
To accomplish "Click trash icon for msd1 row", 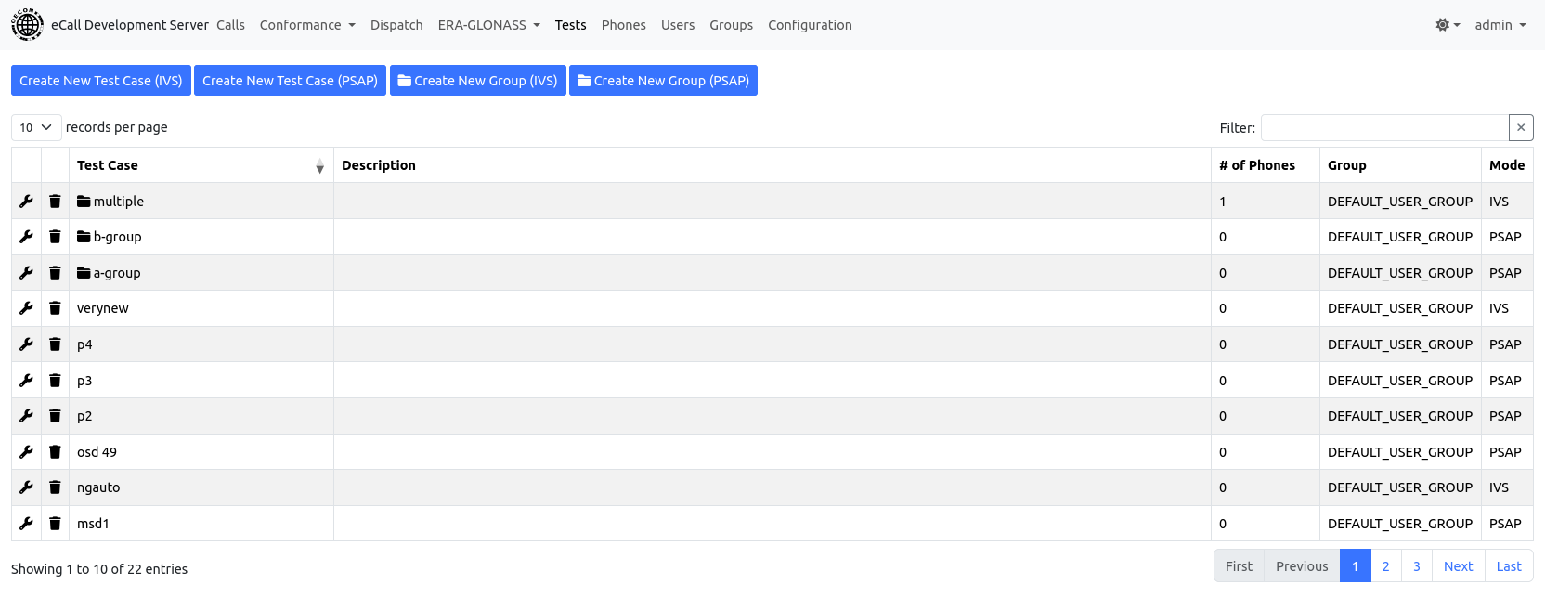I will pos(55,524).
